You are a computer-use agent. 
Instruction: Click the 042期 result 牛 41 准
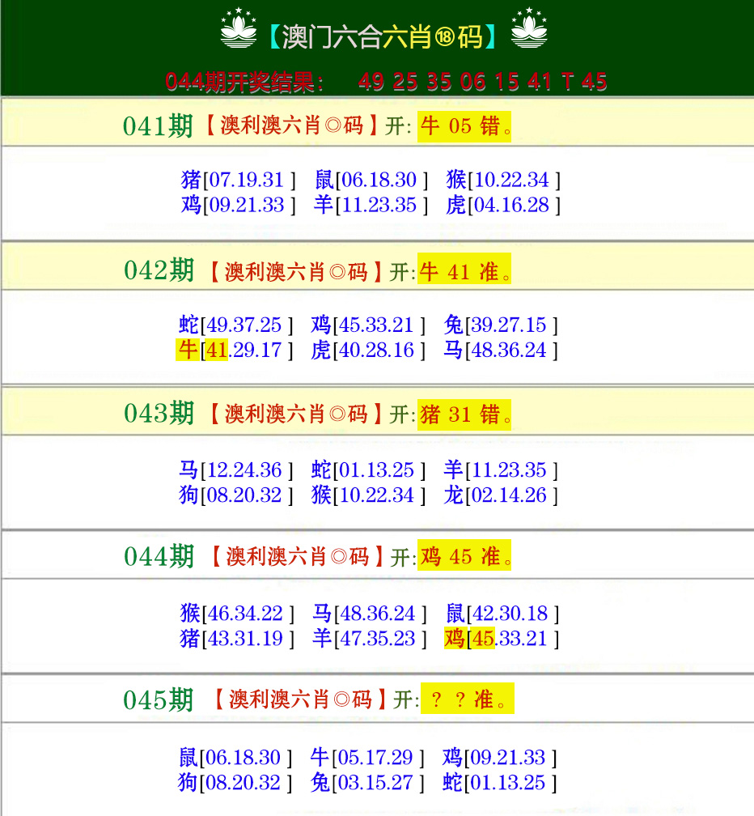click(x=464, y=269)
